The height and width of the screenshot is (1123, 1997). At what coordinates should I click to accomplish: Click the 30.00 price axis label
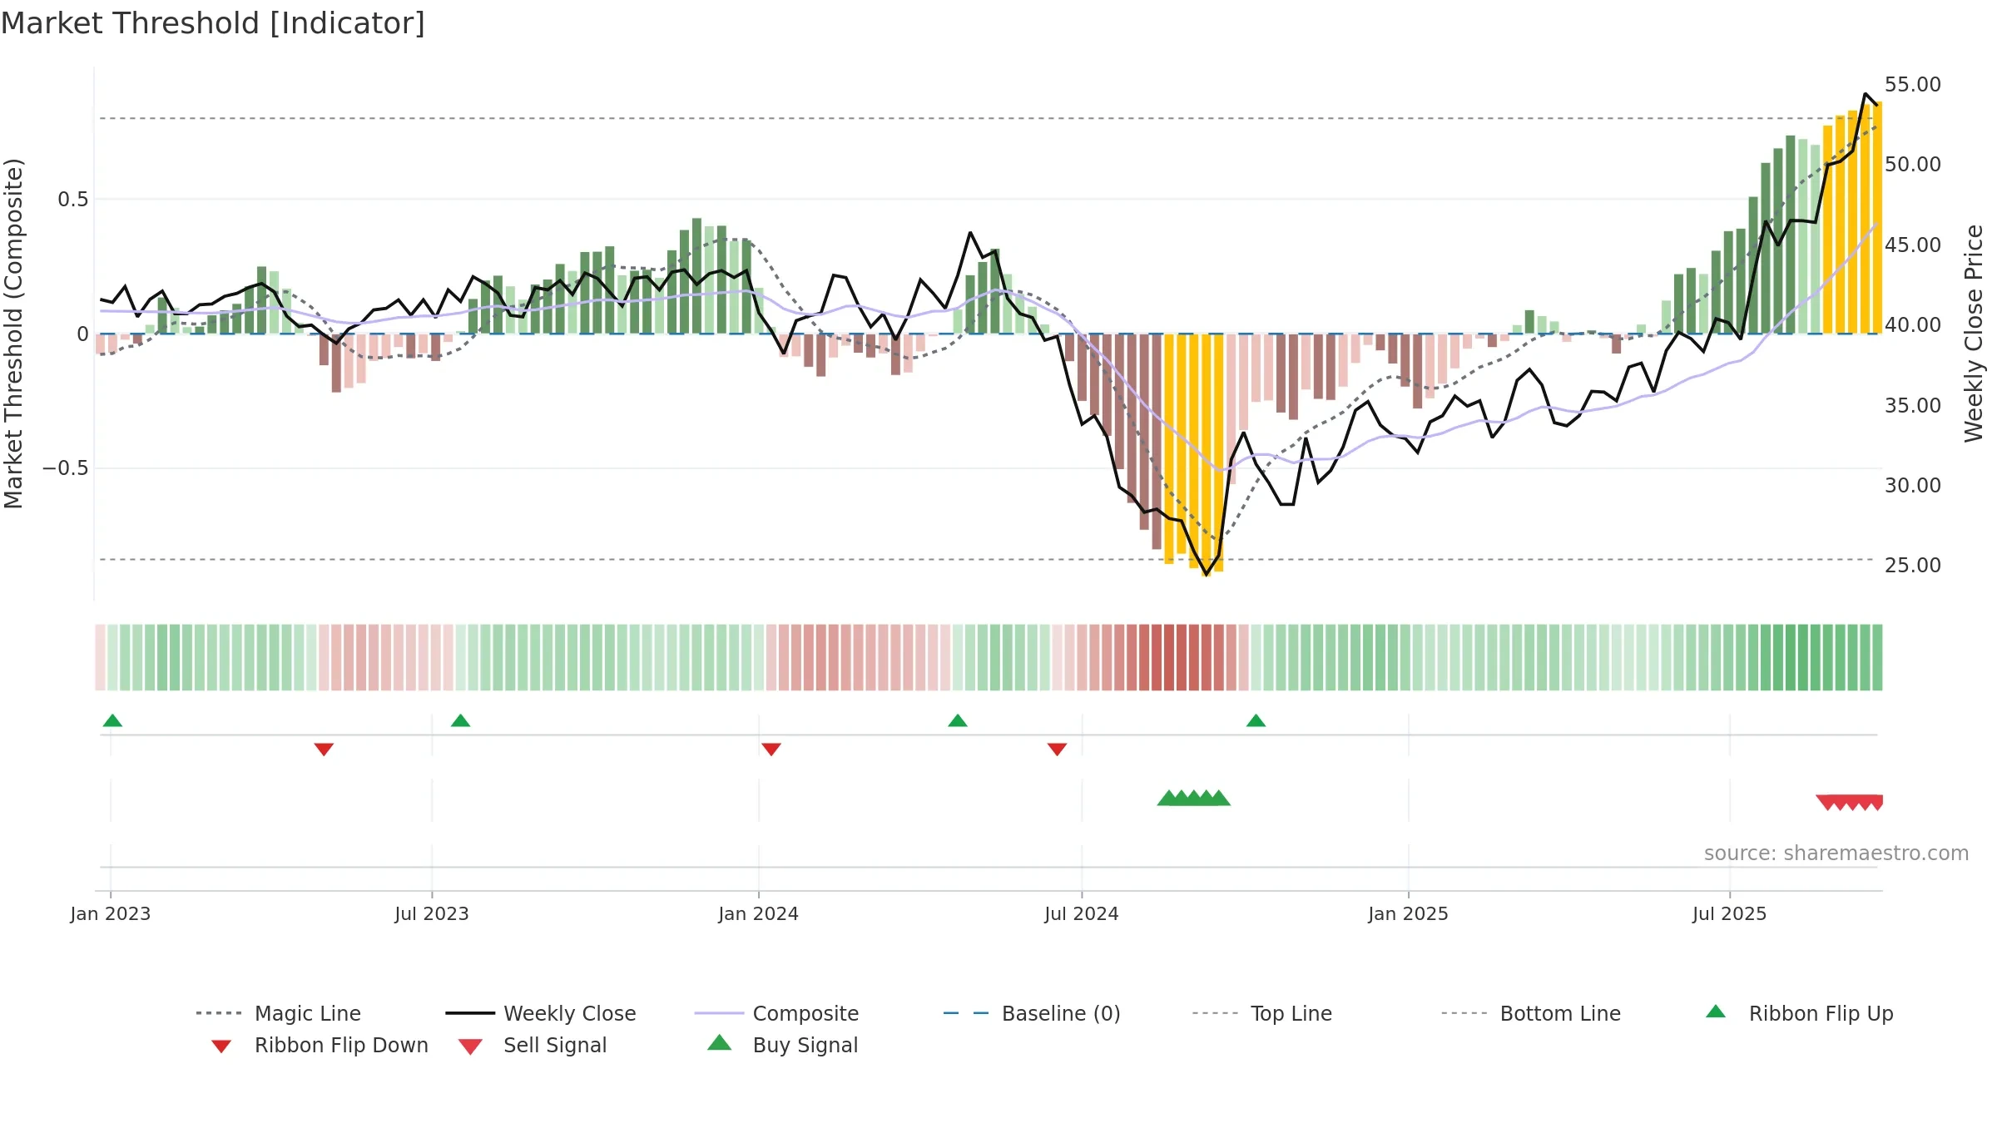tap(1913, 486)
